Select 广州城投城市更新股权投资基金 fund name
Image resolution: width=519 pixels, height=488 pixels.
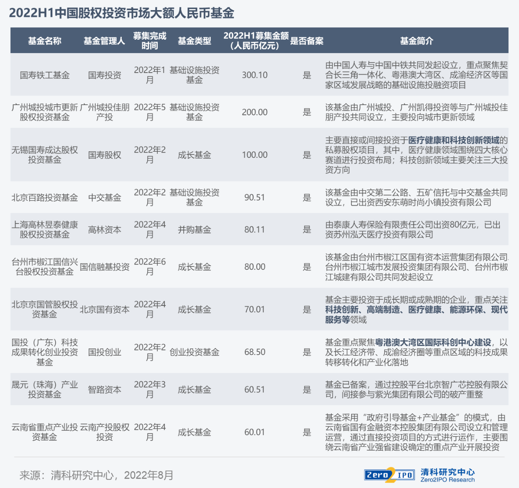[45, 112]
